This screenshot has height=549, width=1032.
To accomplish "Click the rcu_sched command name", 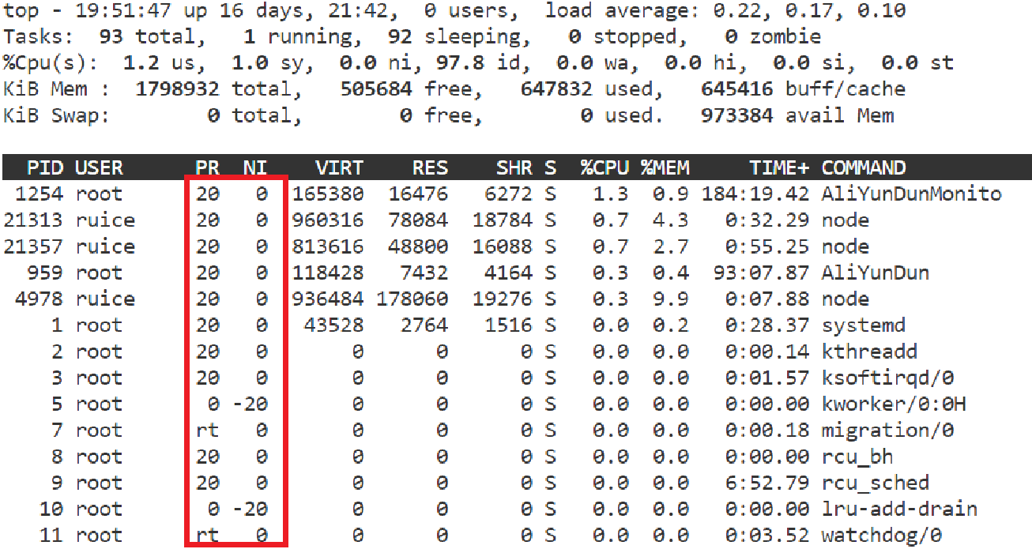I will (876, 483).
